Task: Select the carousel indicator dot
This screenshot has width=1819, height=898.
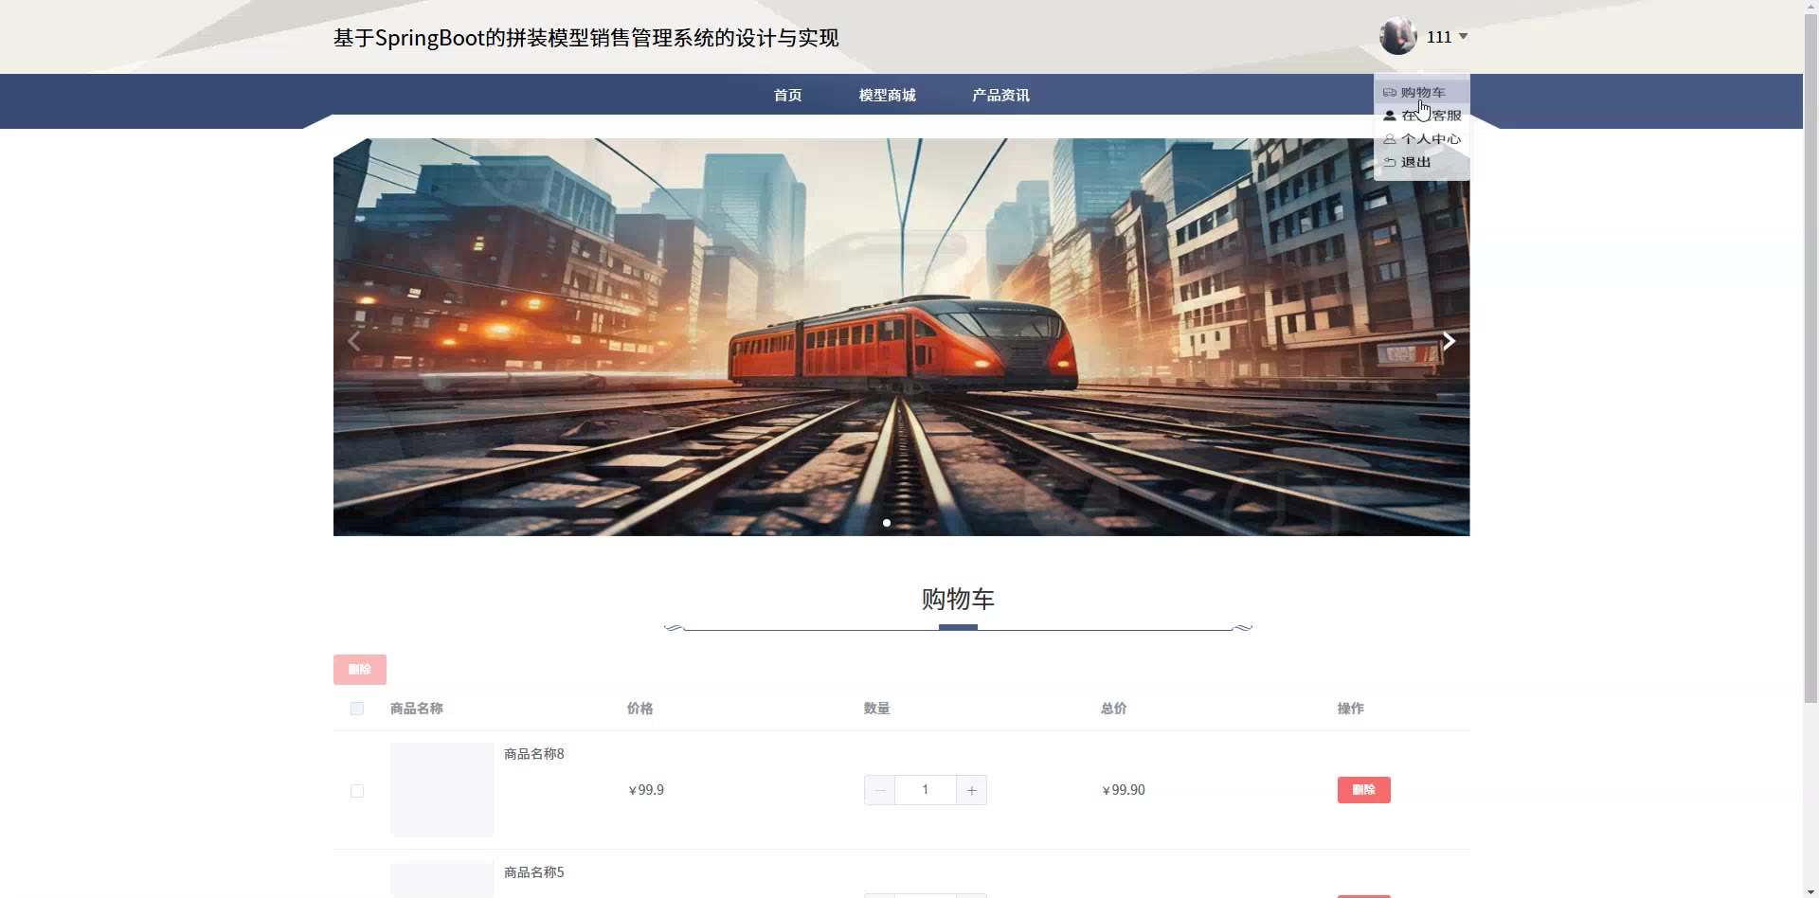Action: [887, 523]
